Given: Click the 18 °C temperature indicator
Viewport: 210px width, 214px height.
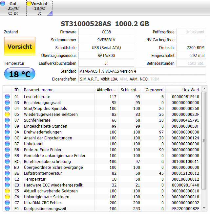Looking at the screenshot, I should tap(20, 74).
